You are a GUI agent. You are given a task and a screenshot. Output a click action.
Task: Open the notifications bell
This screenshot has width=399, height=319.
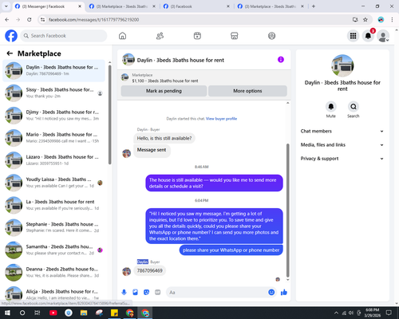368,36
